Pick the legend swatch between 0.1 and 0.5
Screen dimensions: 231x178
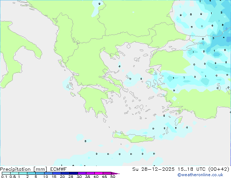(x=6, y=173)
